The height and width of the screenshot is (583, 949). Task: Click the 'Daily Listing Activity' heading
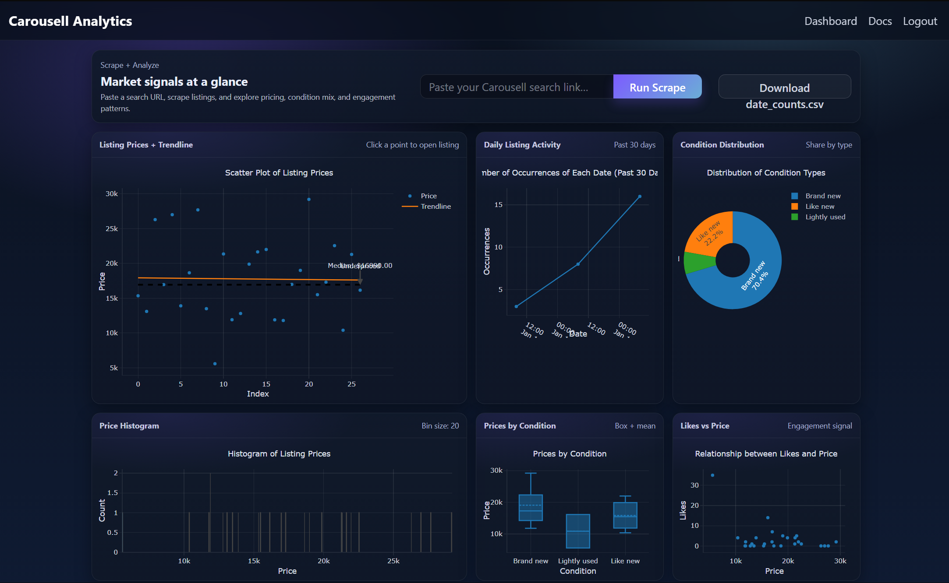522,145
